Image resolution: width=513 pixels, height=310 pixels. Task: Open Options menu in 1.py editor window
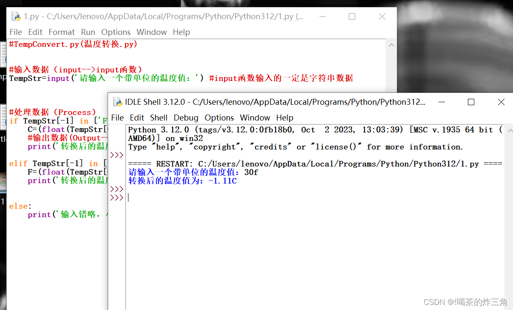click(x=116, y=32)
